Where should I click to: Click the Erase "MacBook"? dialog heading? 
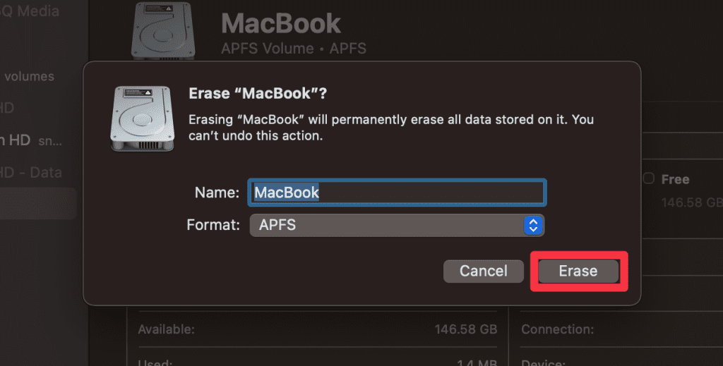tap(258, 94)
